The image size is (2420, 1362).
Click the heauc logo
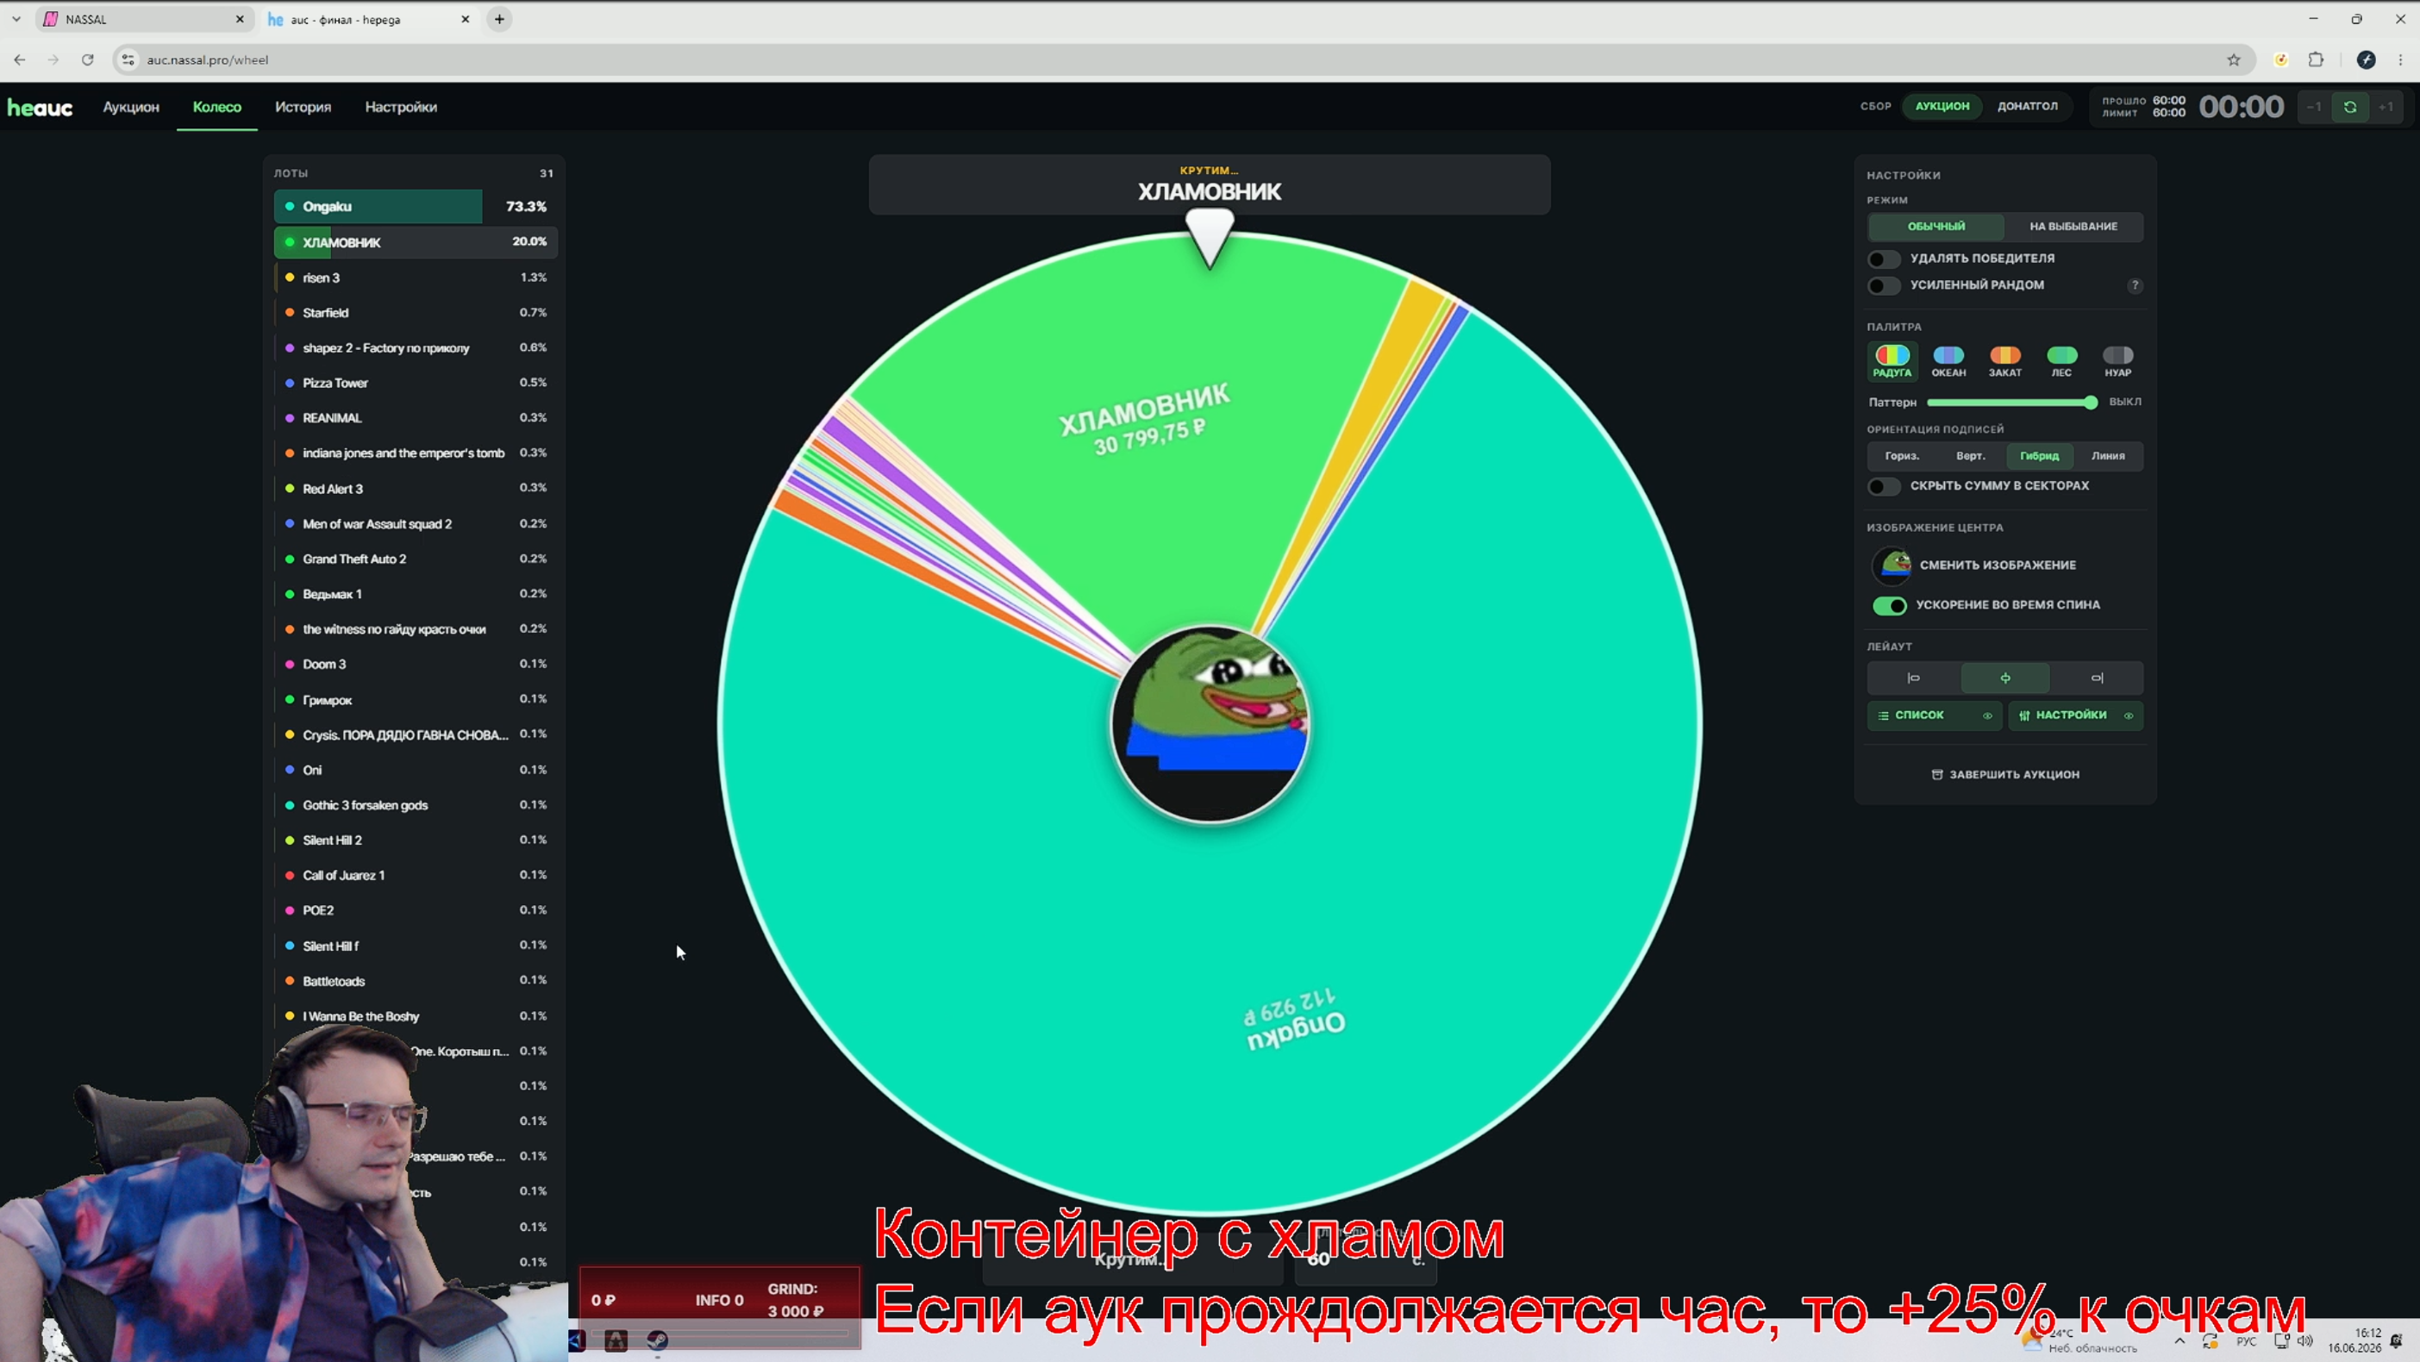coord(41,107)
